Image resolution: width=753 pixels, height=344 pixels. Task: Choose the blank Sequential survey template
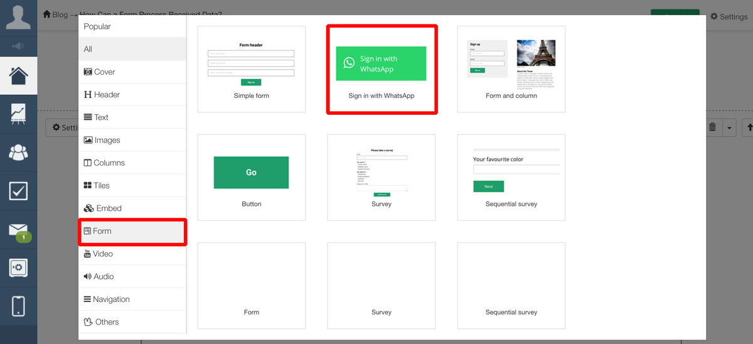pyautogui.click(x=511, y=286)
